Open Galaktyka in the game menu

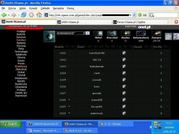point(21,55)
